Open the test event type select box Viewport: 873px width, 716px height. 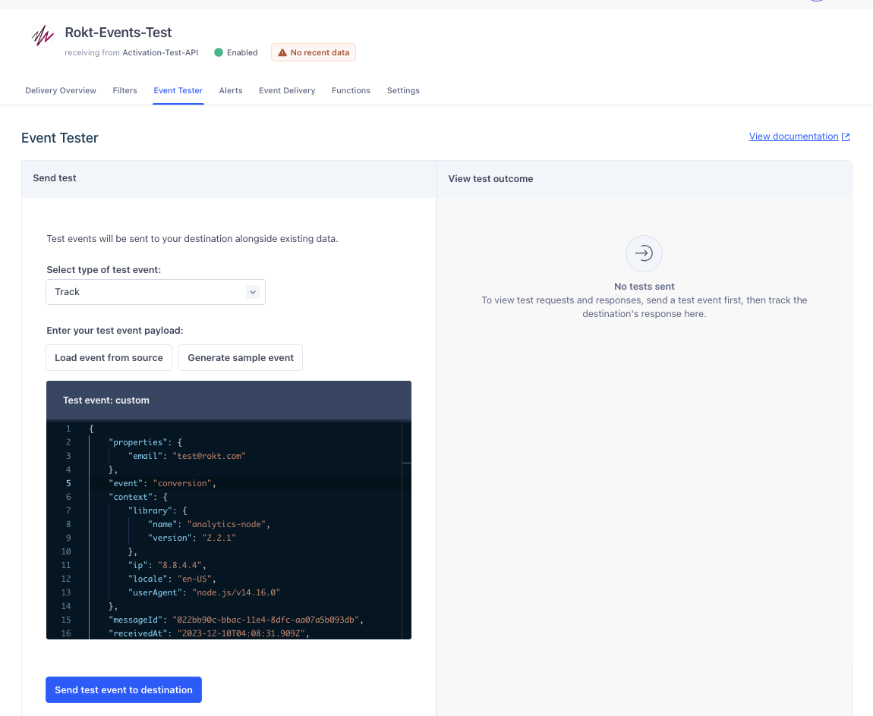(x=156, y=292)
